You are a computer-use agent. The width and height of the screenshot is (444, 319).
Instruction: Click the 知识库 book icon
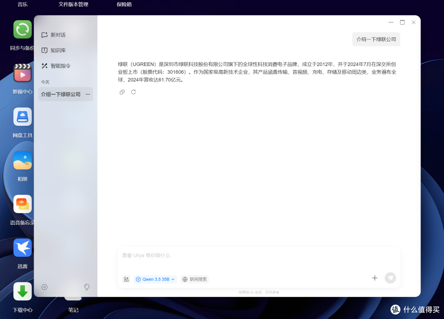pyautogui.click(x=44, y=50)
